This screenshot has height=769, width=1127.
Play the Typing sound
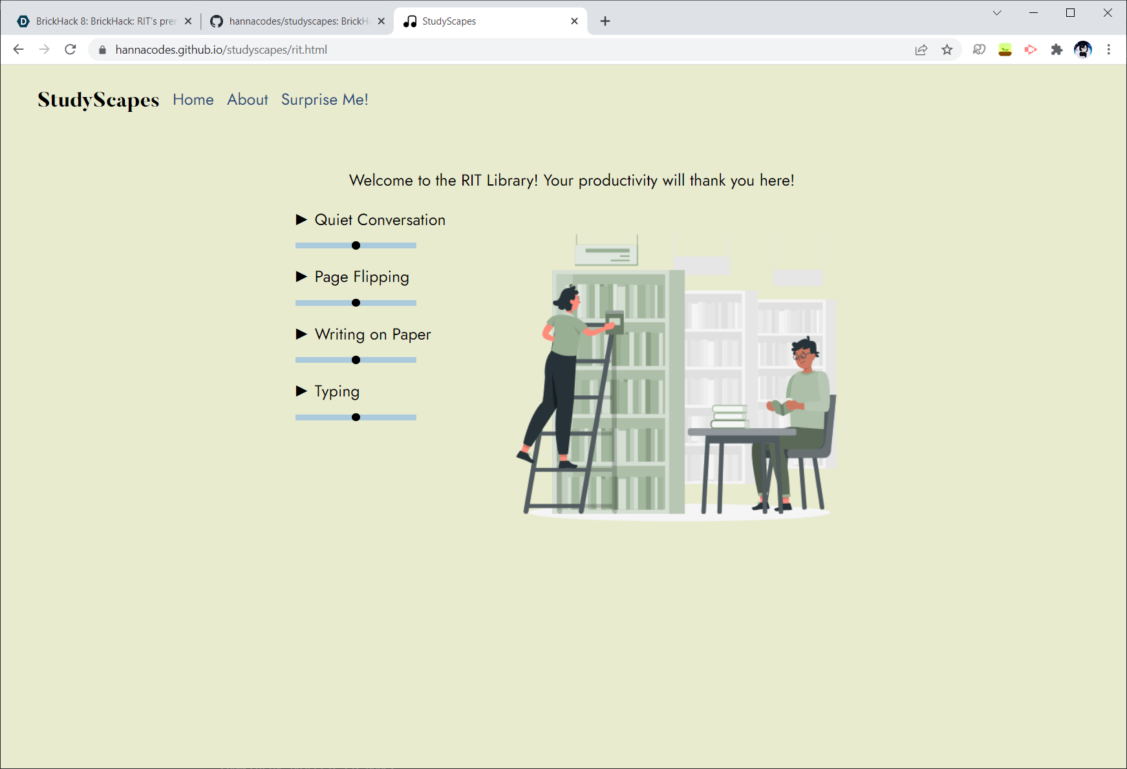click(x=301, y=391)
